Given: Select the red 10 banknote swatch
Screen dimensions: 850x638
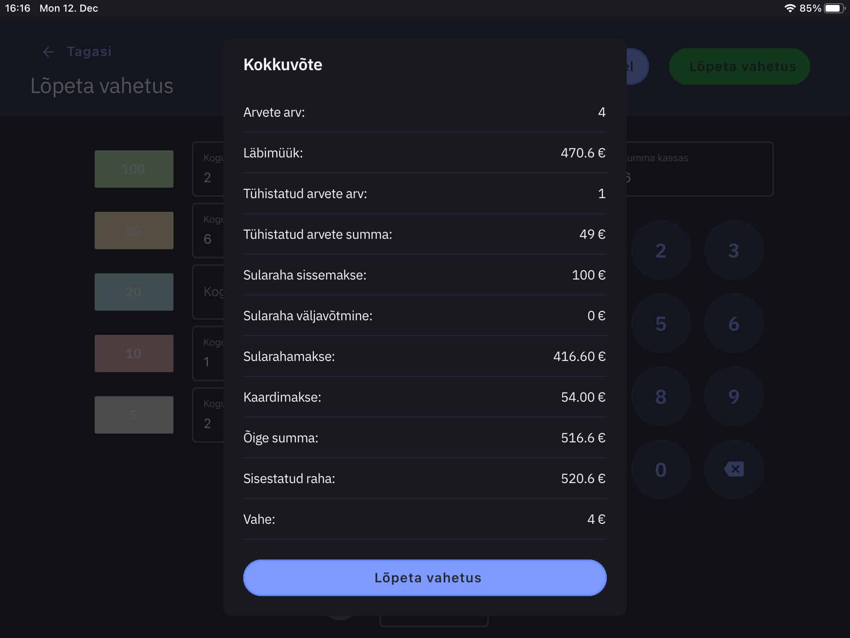Looking at the screenshot, I should [134, 353].
